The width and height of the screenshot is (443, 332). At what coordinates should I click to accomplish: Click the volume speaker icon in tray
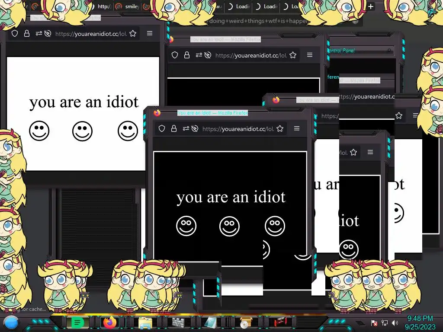(395, 322)
